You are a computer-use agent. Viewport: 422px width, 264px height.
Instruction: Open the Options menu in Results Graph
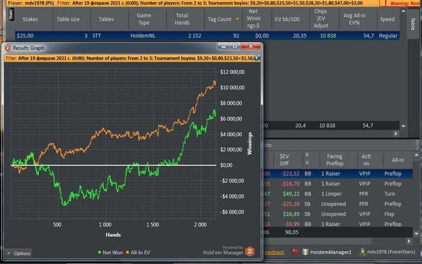19,253
